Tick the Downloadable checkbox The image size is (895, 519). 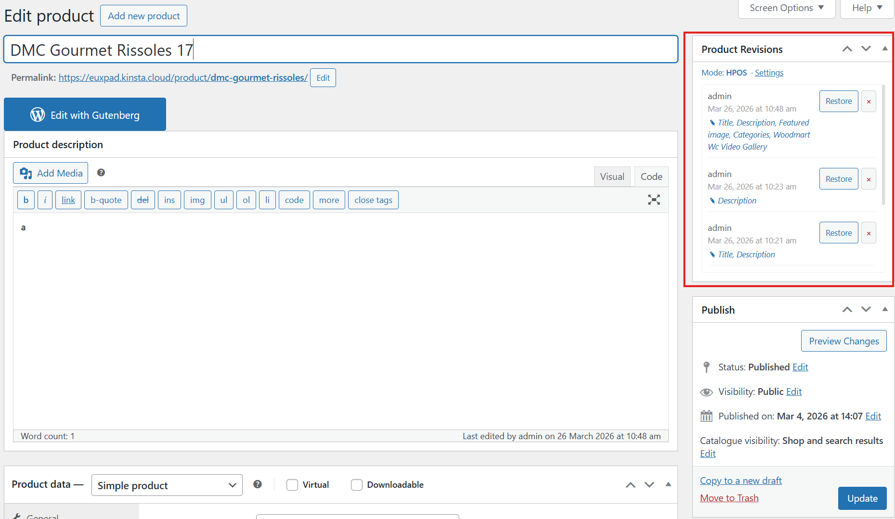(x=357, y=485)
